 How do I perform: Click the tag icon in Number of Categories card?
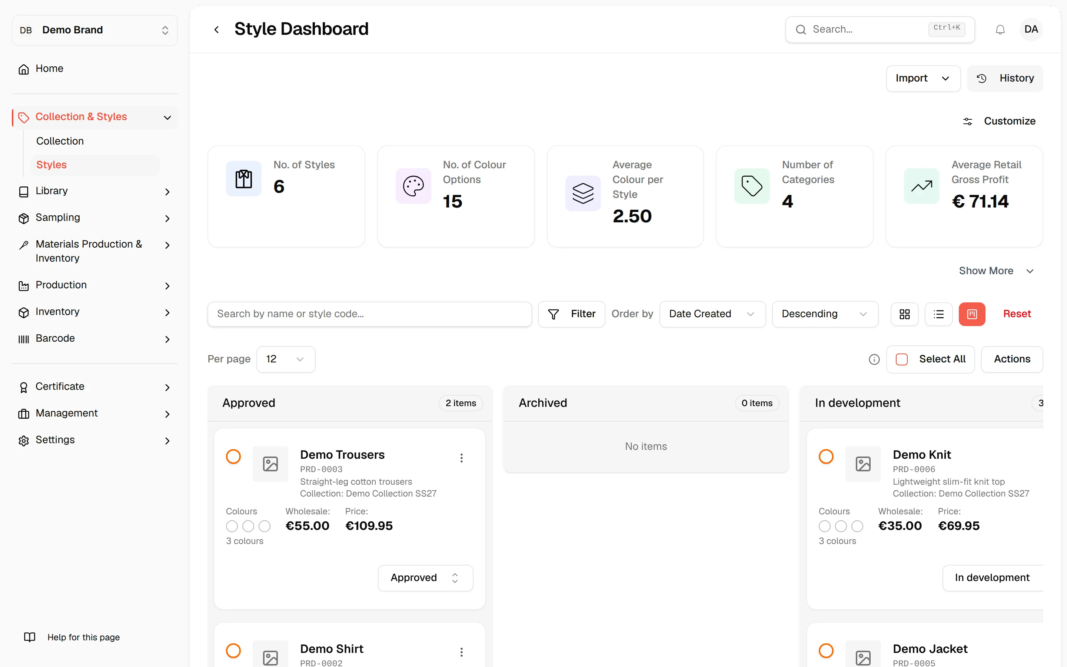[x=752, y=186]
